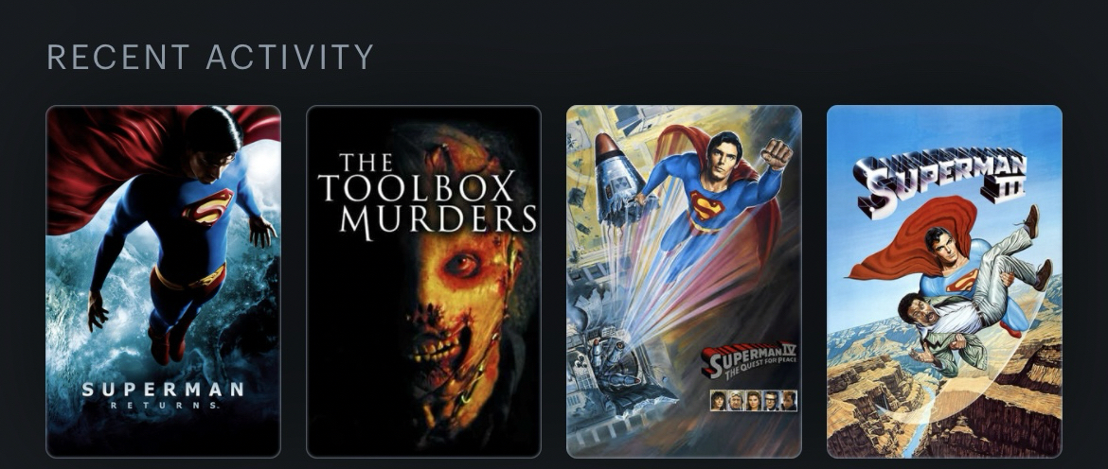1108x469 pixels.
Task: Click the cast photo strip on Superman IV
Action: coord(753,401)
